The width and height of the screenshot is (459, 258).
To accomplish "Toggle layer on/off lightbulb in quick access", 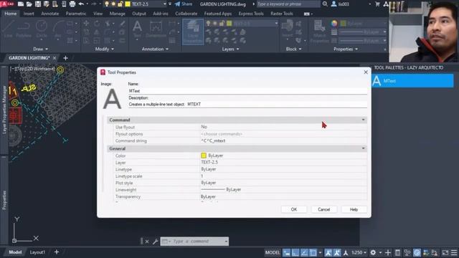I will [107, 4].
